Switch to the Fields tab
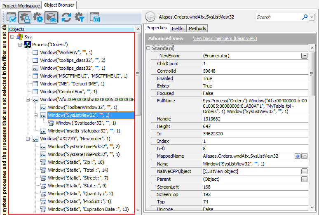Viewport: 319px width, 215px height. (178, 28)
